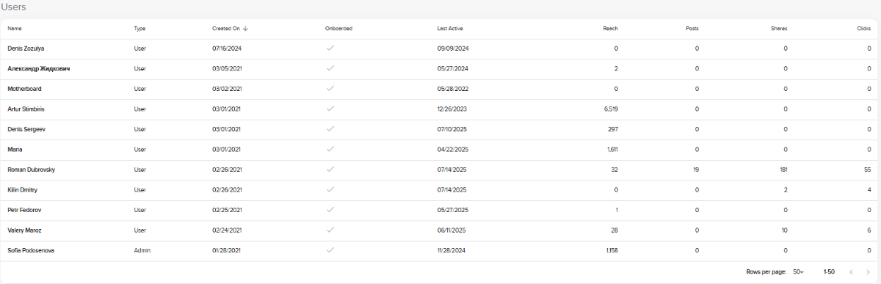Click created date 02/24/2021
Viewport: 881px width, 284px height.
pyautogui.click(x=227, y=230)
